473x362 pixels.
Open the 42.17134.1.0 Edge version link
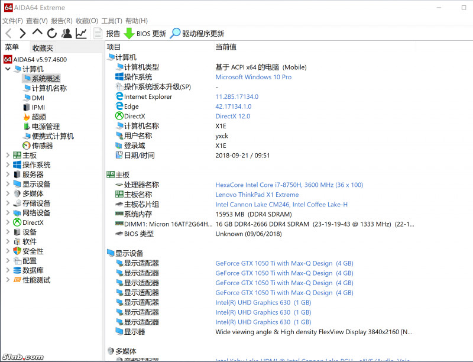(233, 106)
